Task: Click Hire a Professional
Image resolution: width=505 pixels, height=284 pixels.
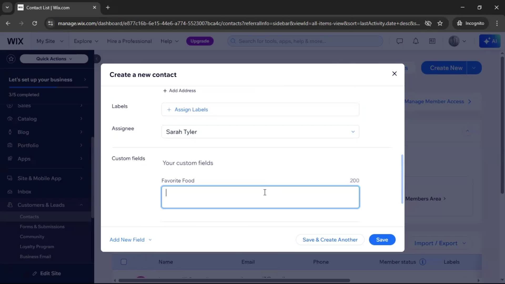Action: pyautogui.click(x=129, y=41)
